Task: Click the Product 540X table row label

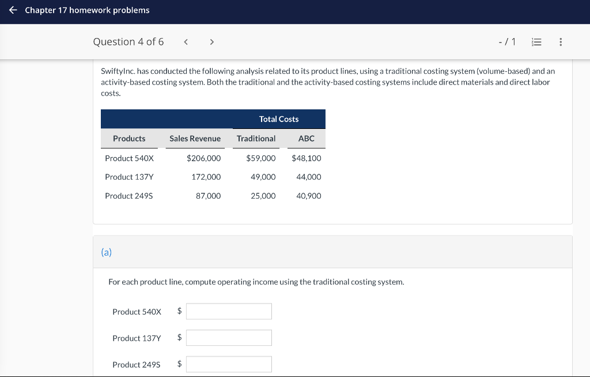Action: click(x=130, y=158)
